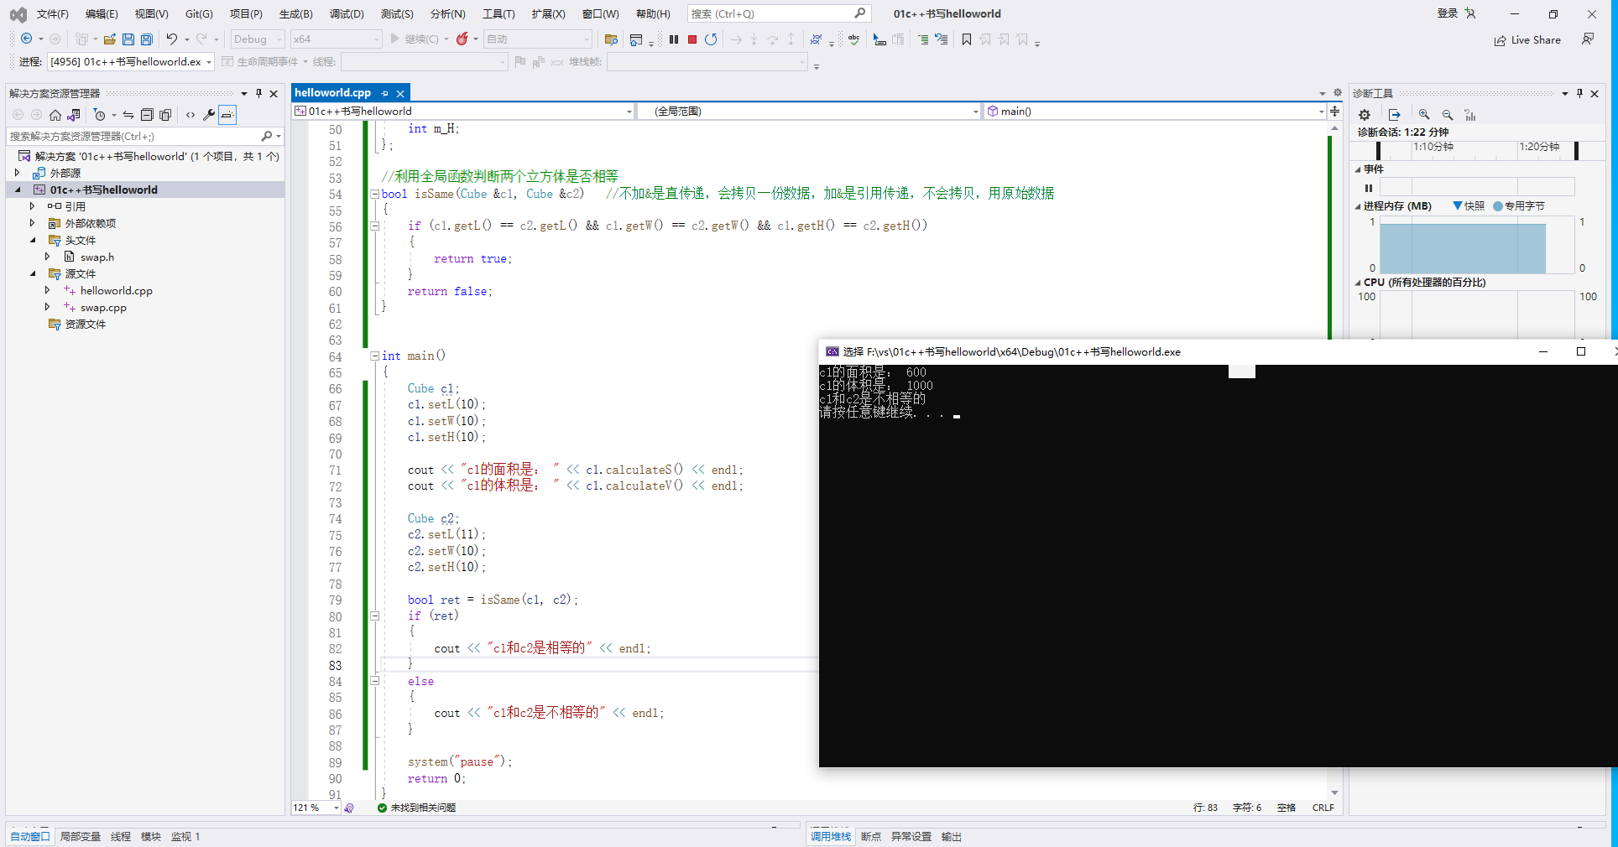Click the Hot Reload flame icon

pyautogui.click(x=462, y=39)
